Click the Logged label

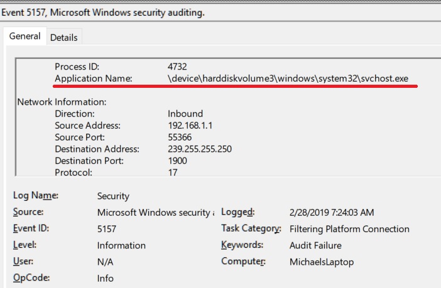click(238, 212)
